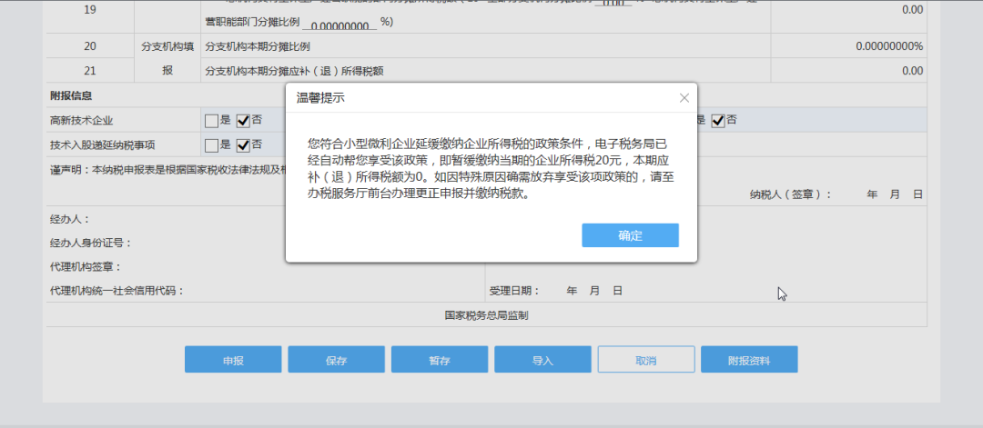
Task: Click the 营职能部门分摊比例 input field in row 19
Action: pos(339,24)
